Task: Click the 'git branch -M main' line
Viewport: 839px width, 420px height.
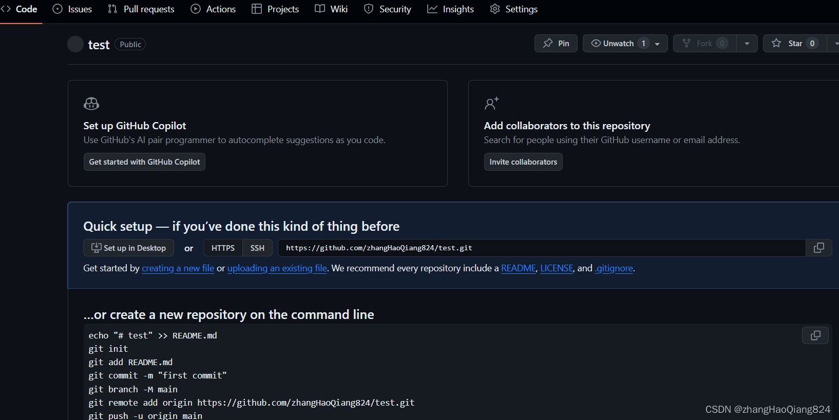Action: click(x=133, y=390)
